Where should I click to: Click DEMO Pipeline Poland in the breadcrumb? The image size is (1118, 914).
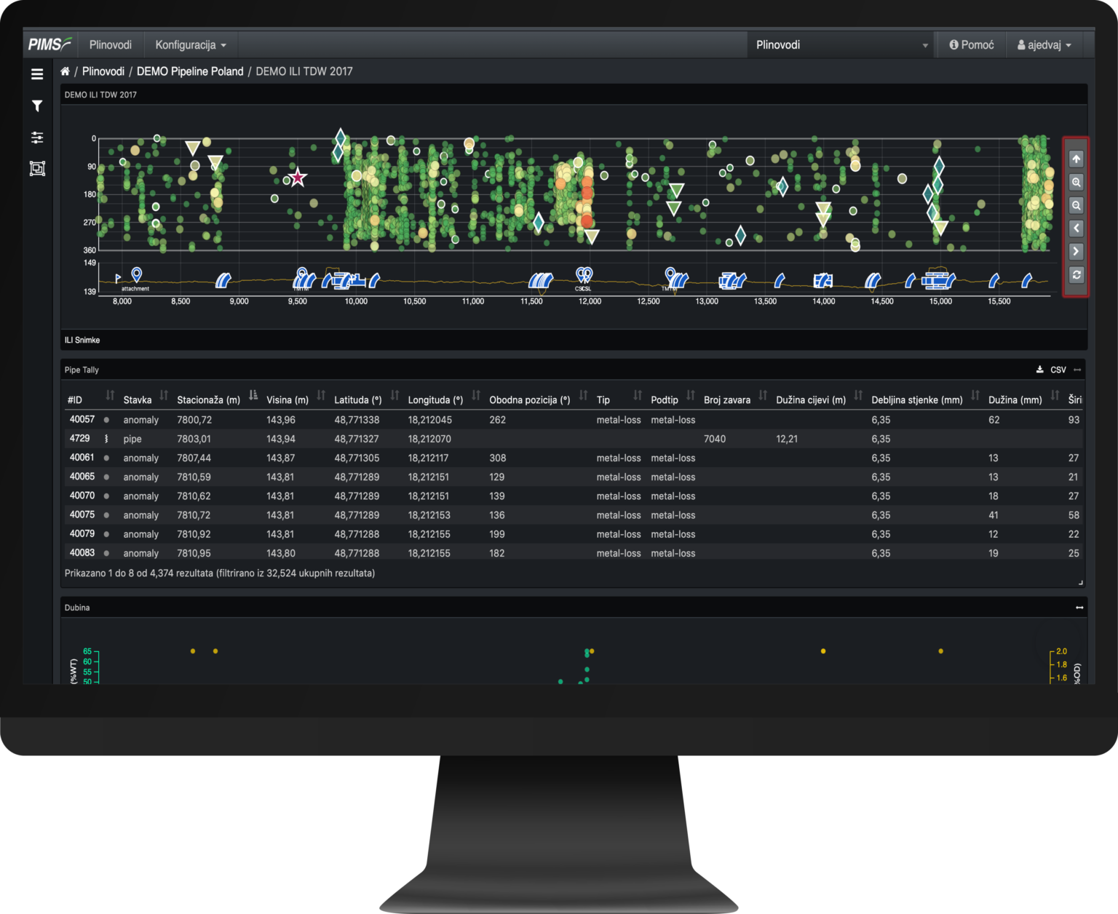pyautogui.click(x=190, y=71)
